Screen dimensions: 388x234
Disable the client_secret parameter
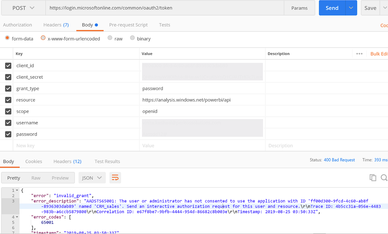pyautogui.click(x=8, y=77)
